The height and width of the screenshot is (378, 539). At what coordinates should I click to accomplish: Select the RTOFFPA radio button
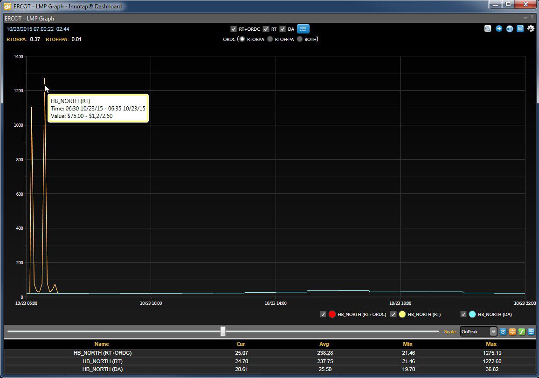270,39
